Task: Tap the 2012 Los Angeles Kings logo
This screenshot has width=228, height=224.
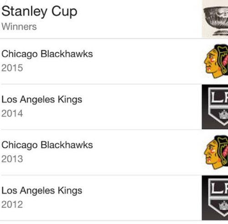Action: pos(215,198)
